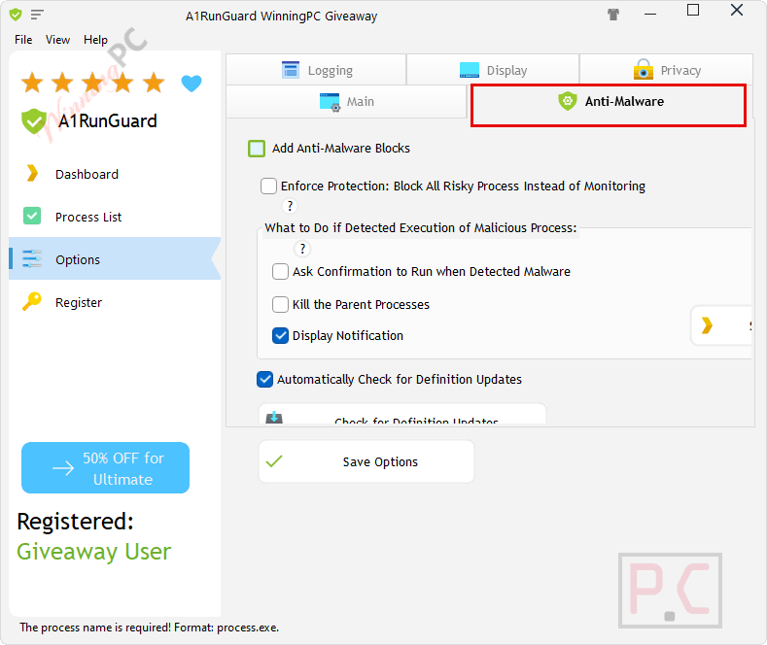Switch to the Main tab
This screenshot has width=767, height=645.
coord(346,102)
